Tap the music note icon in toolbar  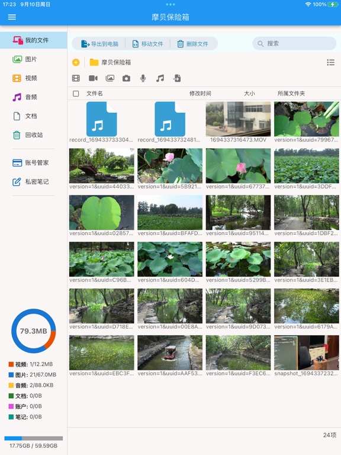point(160,78)
